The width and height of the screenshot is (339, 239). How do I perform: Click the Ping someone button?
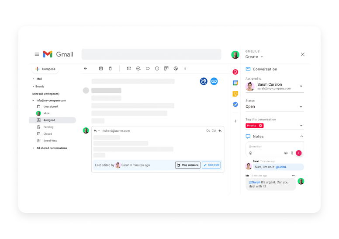(x=187, y=165)
